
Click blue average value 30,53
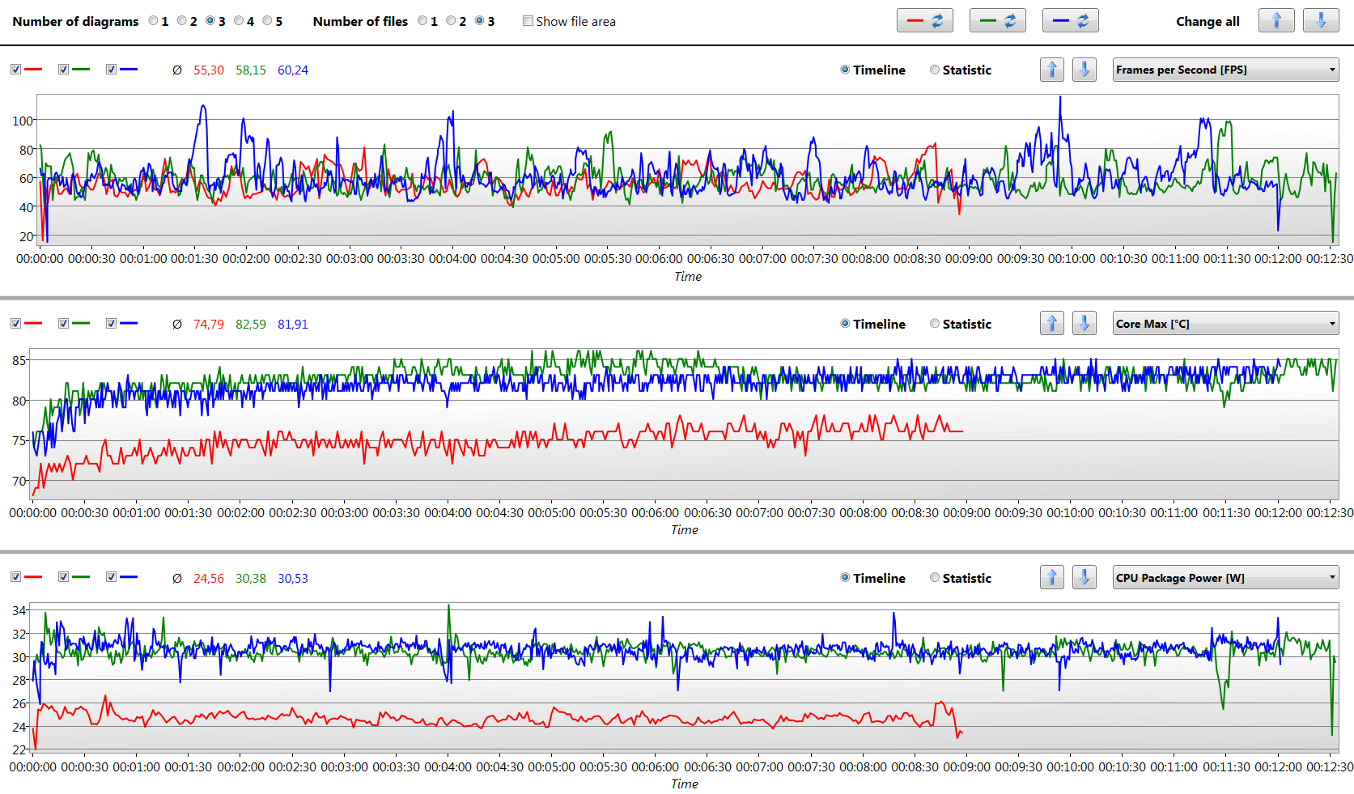(293, 579)
